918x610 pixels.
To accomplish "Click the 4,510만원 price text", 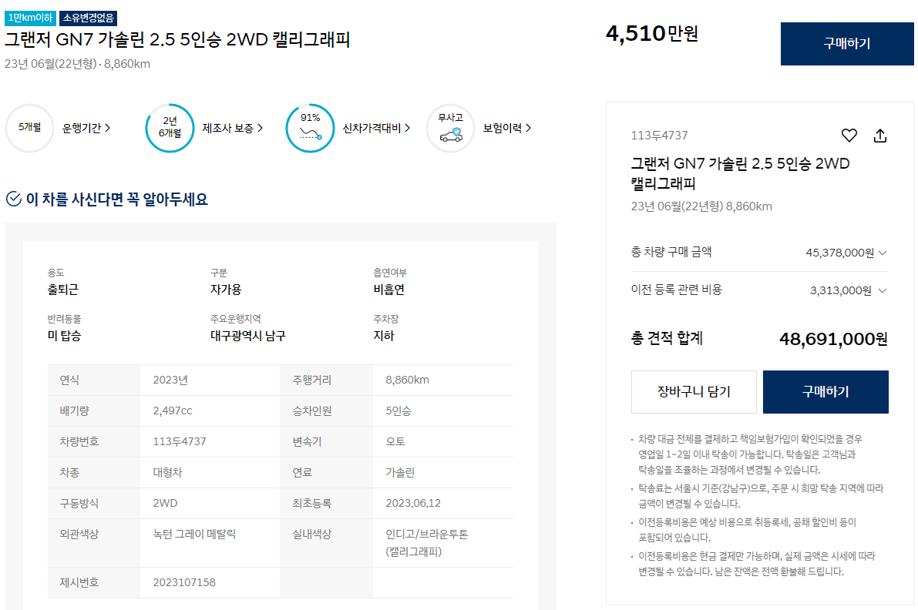I will (651, 33).
